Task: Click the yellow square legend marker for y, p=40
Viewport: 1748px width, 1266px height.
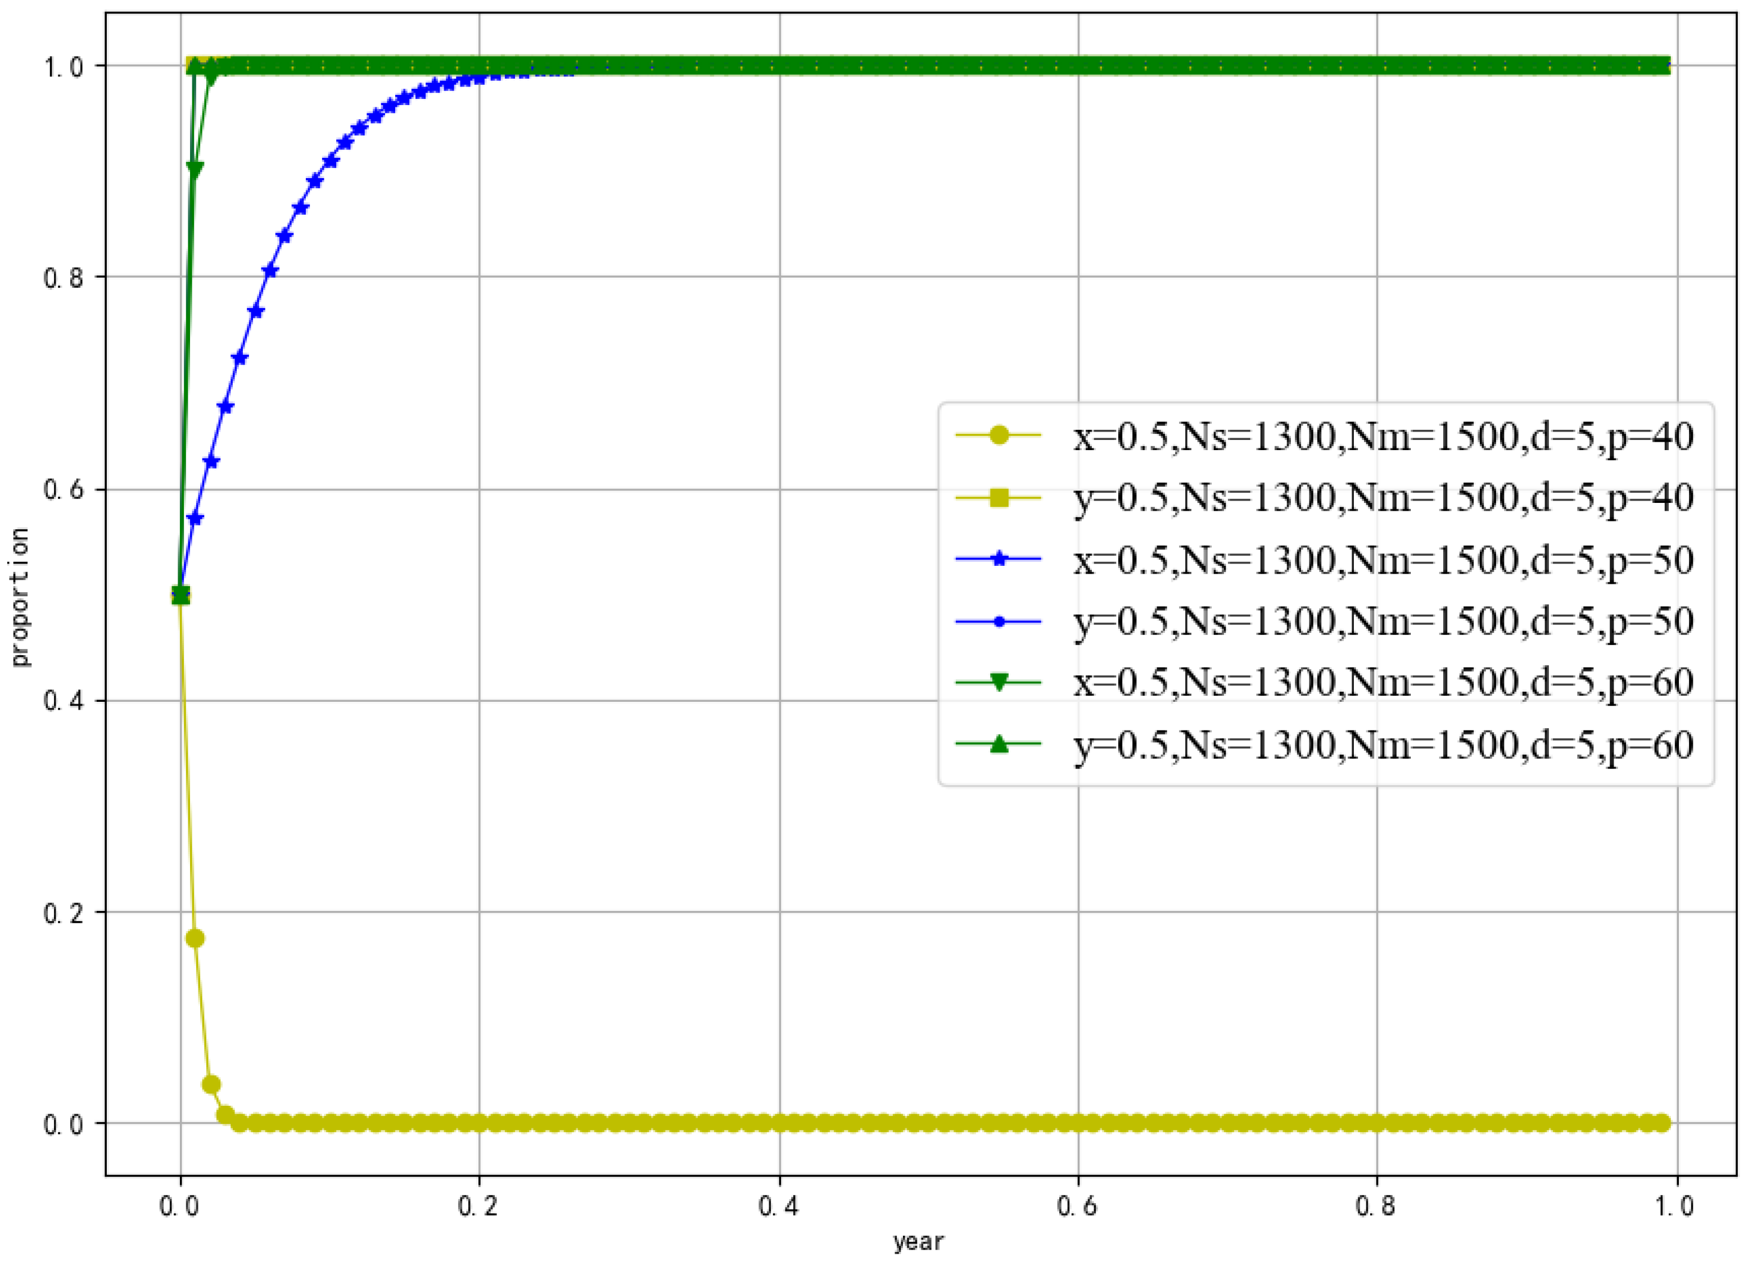Action: pos(999,497)
